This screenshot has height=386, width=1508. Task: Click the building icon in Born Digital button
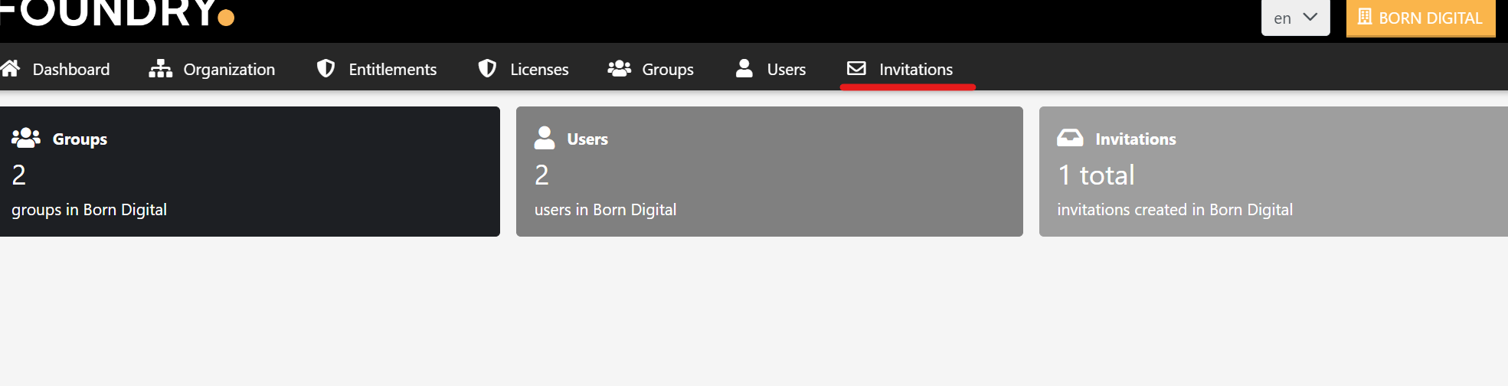click(x=1365, y=17)
